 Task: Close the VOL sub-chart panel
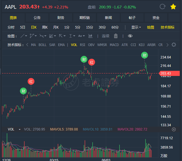174,129
